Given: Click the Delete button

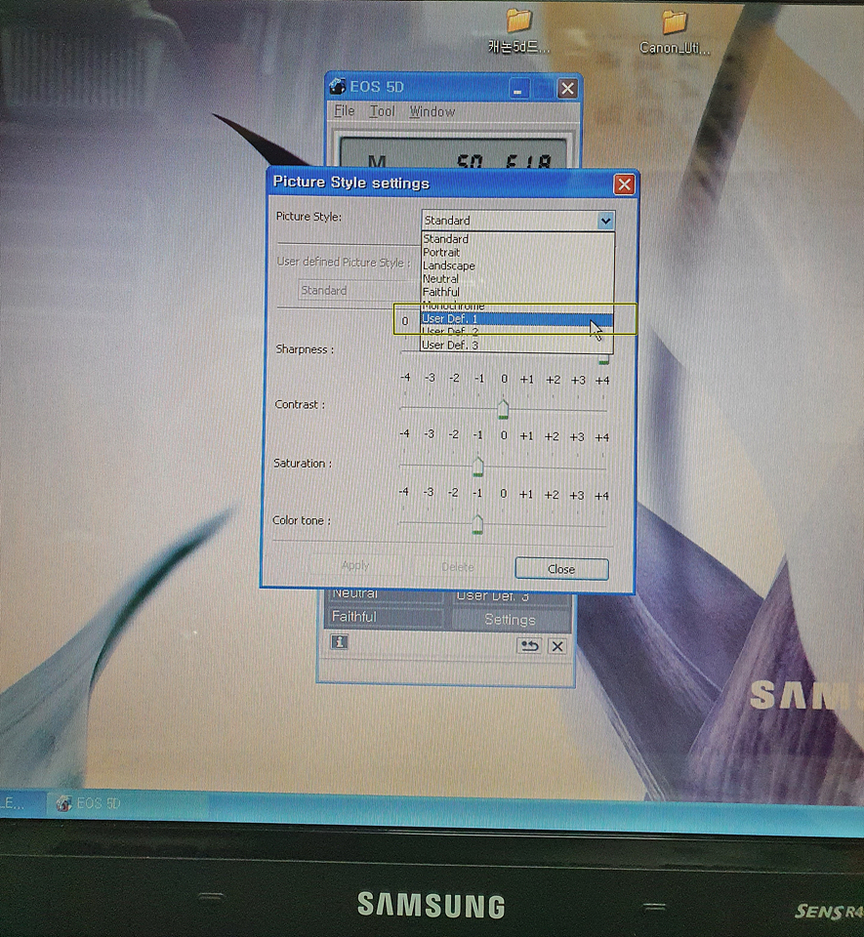Looking at the screenshot, I should coord(458,567).
